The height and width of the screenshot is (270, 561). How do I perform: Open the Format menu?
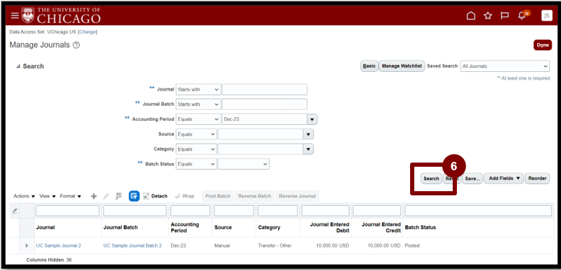[x=71, y=196]
